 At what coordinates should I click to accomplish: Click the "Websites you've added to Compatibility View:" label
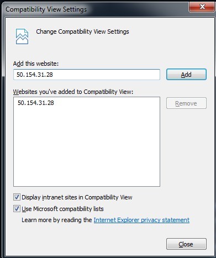coord(73,92)
